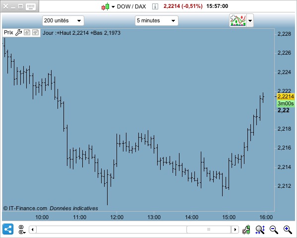Viewport: 297px width, 238px height.
Task: Click the 2,216 price axis label
Action: [284, 148]
